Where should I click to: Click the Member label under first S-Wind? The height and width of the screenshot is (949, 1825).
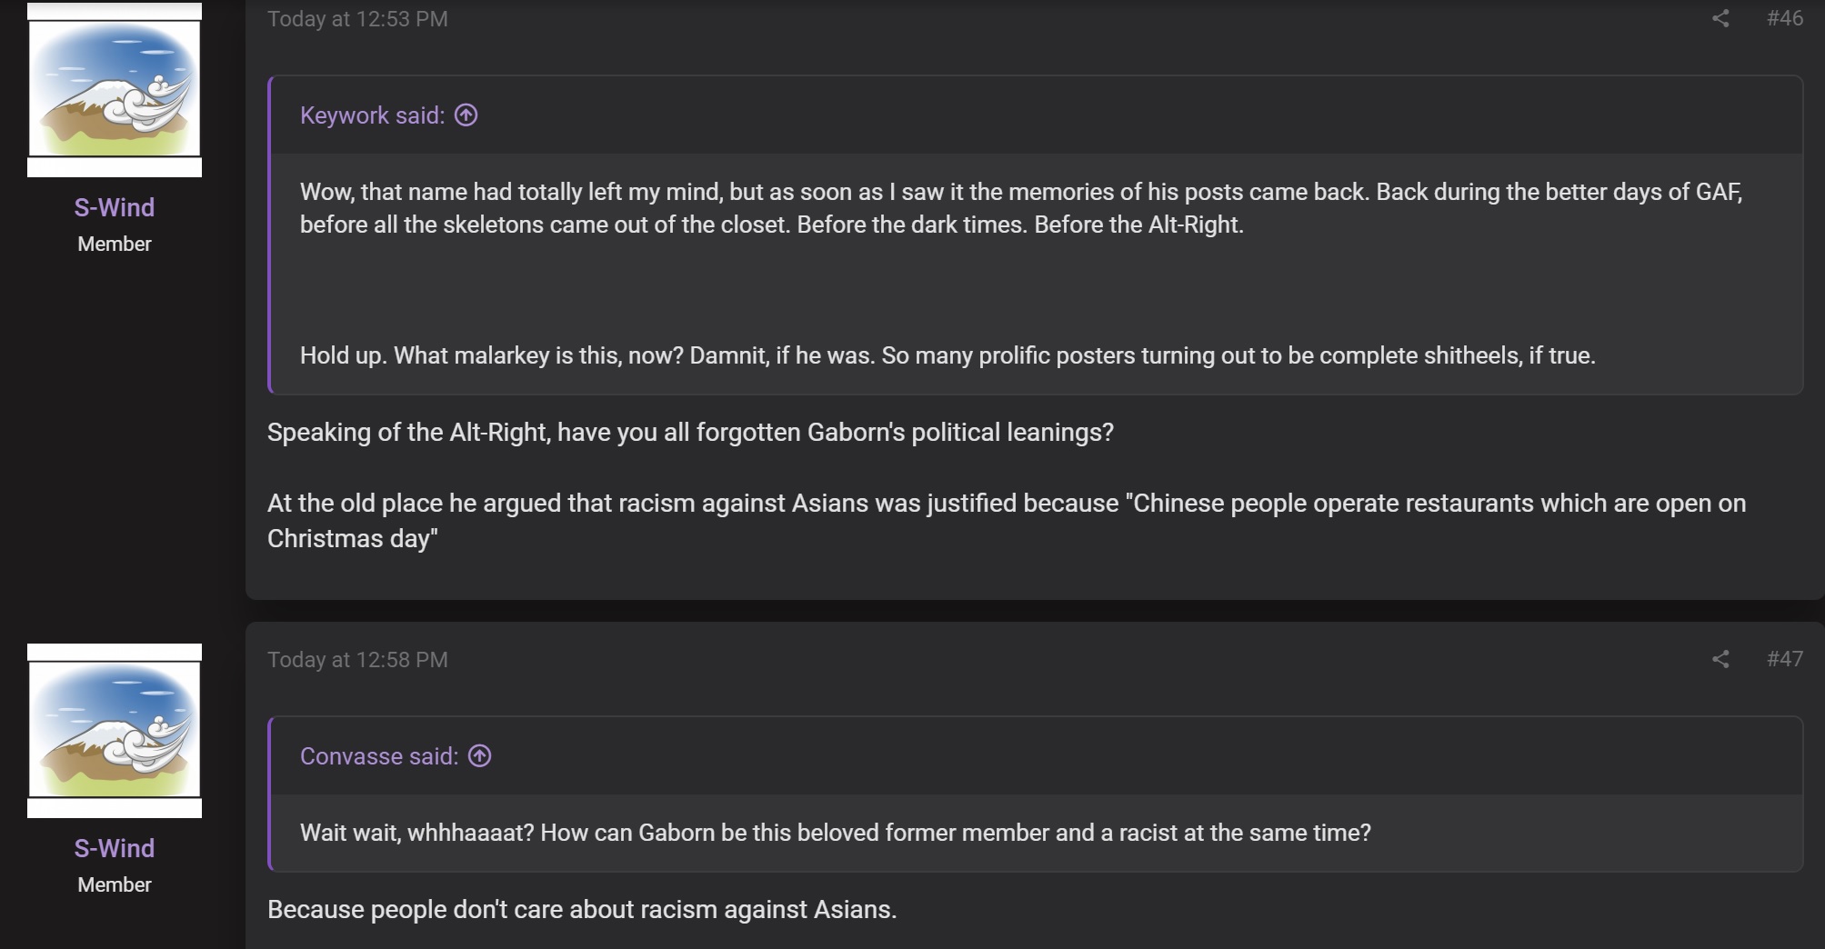tap(115, 244)
